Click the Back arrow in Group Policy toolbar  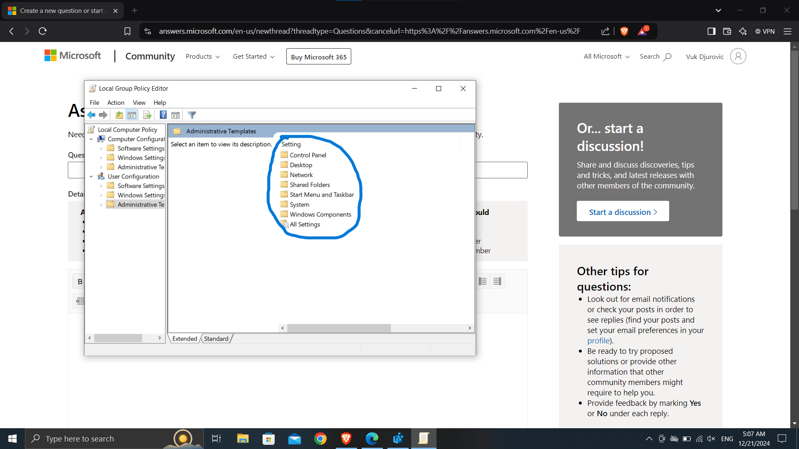coord(92,115)
